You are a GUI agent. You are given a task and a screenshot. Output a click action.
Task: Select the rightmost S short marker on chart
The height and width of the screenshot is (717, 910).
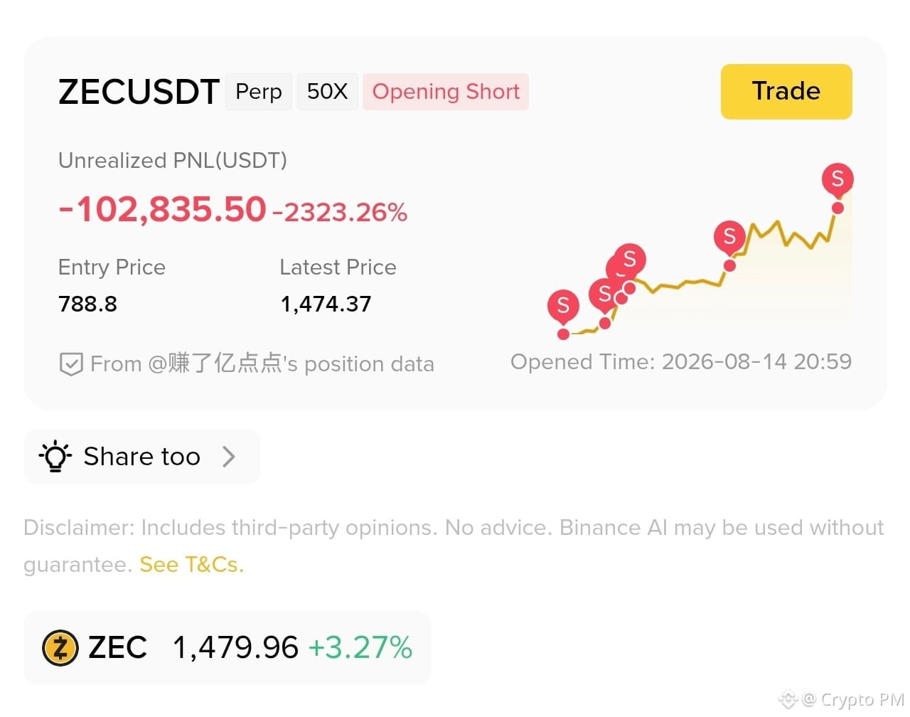[837, 181]
